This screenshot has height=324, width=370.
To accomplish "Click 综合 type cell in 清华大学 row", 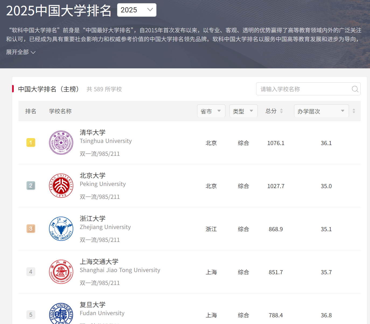I will (243, 143).
